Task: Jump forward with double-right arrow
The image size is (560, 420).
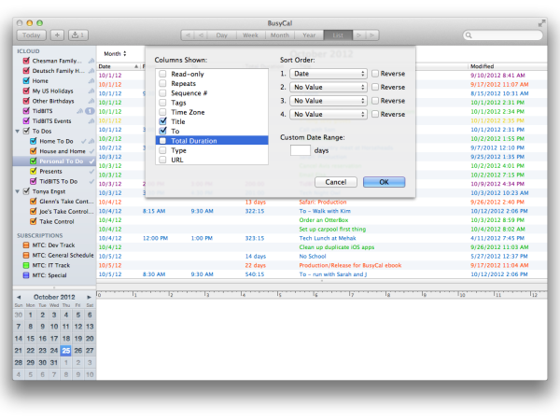Action: [x=372, y=35]
